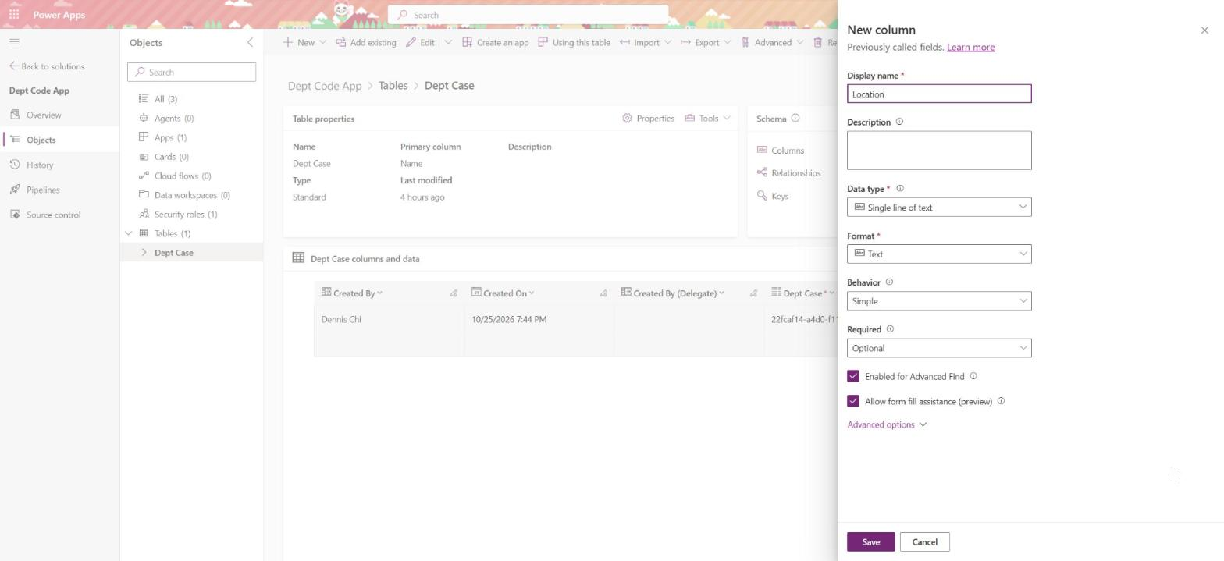Click Create an app in toolbar
Image resolution: width=1224 pixels, height=561 pixels.
[496, 42]
